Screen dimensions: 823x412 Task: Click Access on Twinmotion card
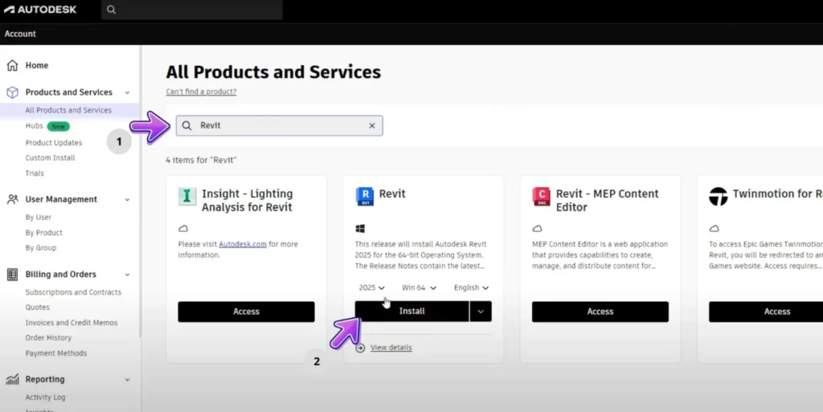(766, 312)
